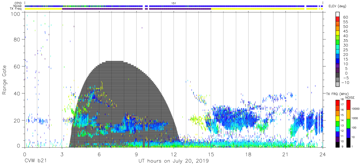
Task: Click the 21 tick on UT hours axis
Action: click(x=286, y=154)
